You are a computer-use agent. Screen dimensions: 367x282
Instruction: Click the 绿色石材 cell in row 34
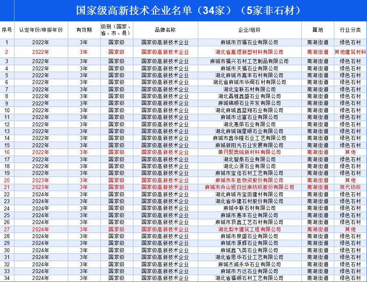click(350, 278)
